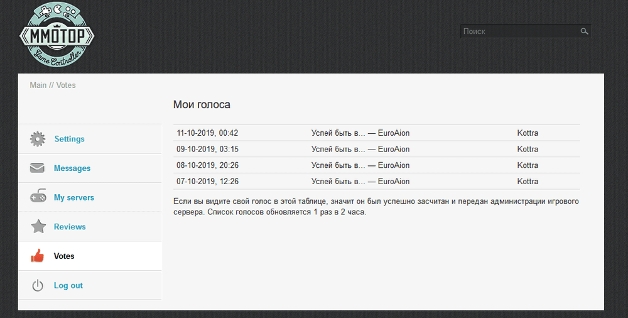
Task: Click Kottra in the 07-10-2019 row
Action: [x=528, y=182]
